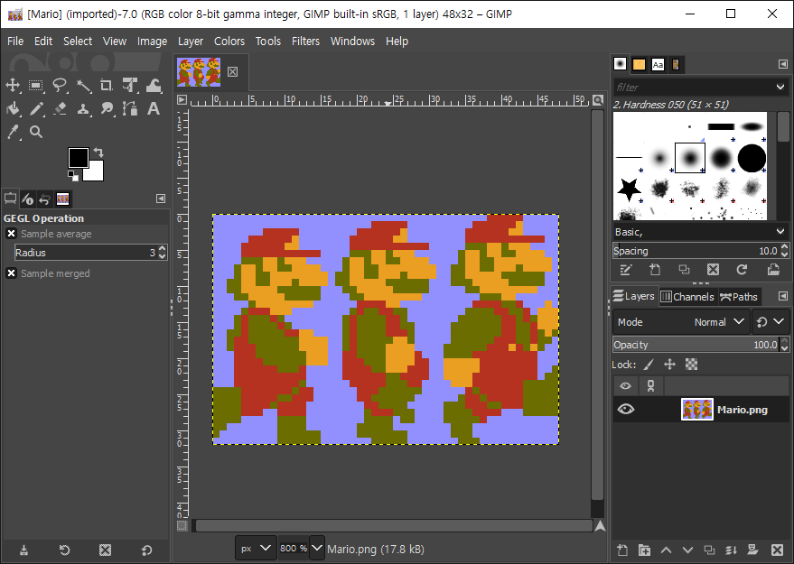The height and width of the screenshot is (564, 794).
Task: Open the left dock configure menu arrow
Action: (161, 199)
